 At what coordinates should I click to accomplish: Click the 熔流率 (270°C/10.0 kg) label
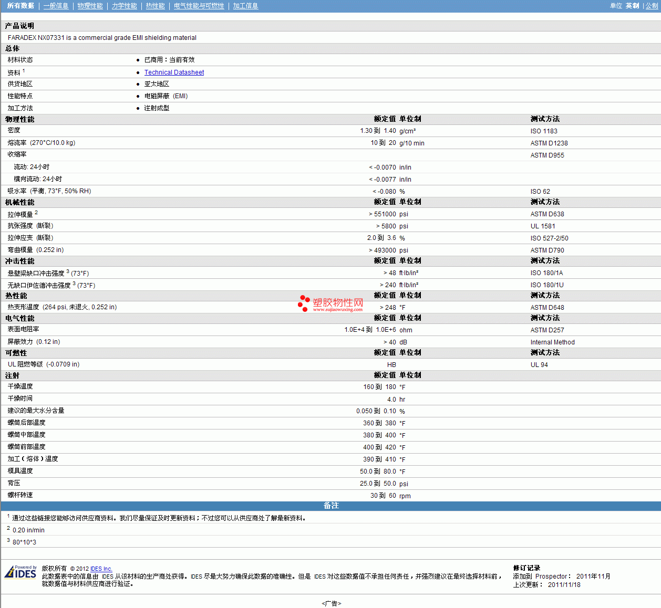(x=42, y=143)
